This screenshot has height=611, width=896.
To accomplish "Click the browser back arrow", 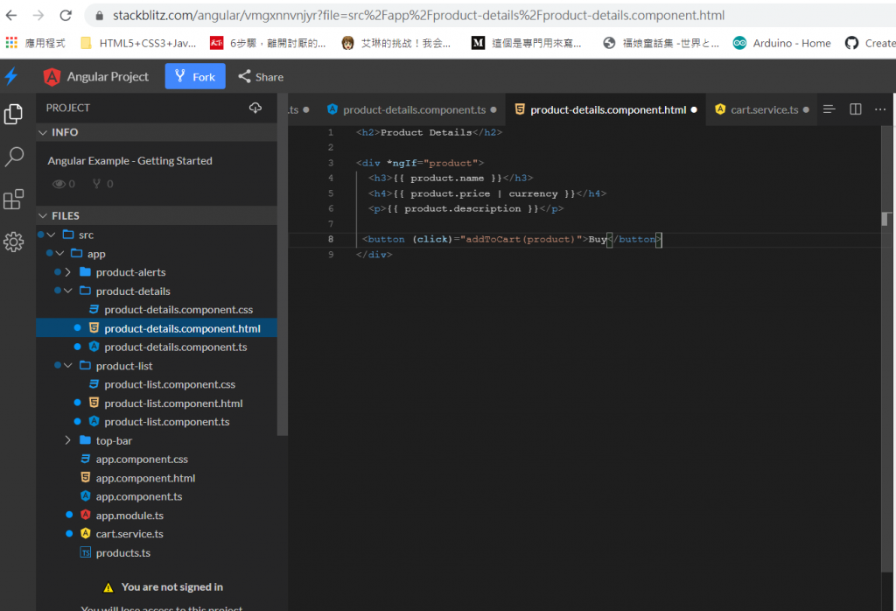I will click(11, 16).
